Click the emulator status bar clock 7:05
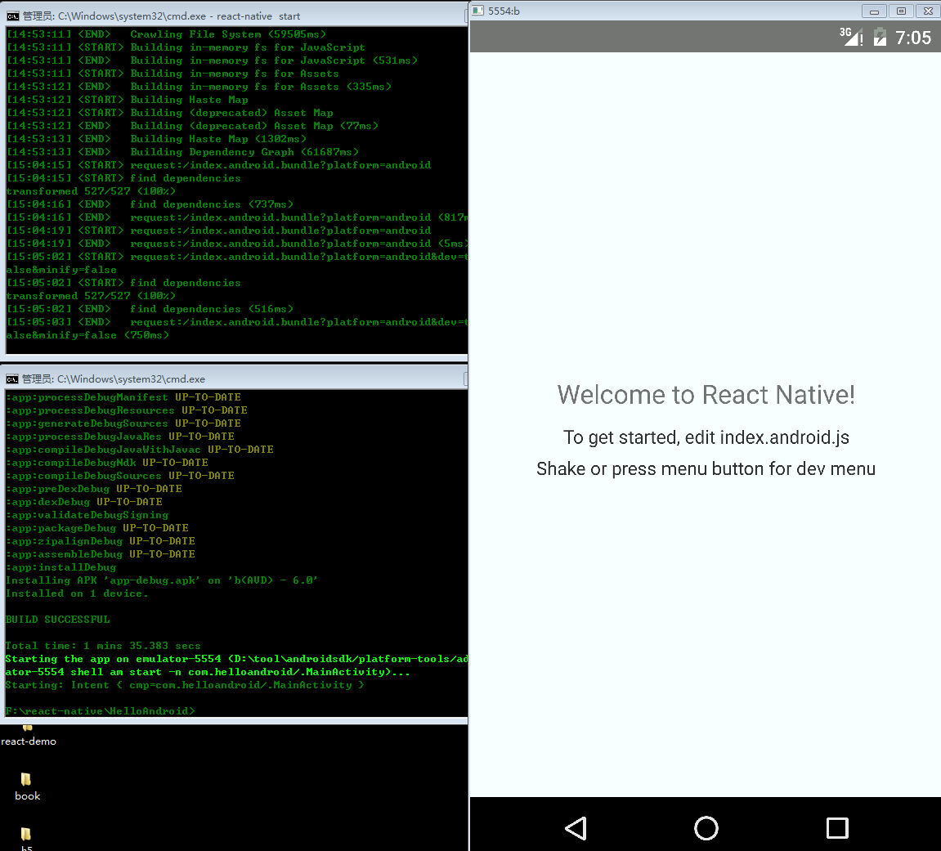941x851 pixels. click(x=912, y=38)
